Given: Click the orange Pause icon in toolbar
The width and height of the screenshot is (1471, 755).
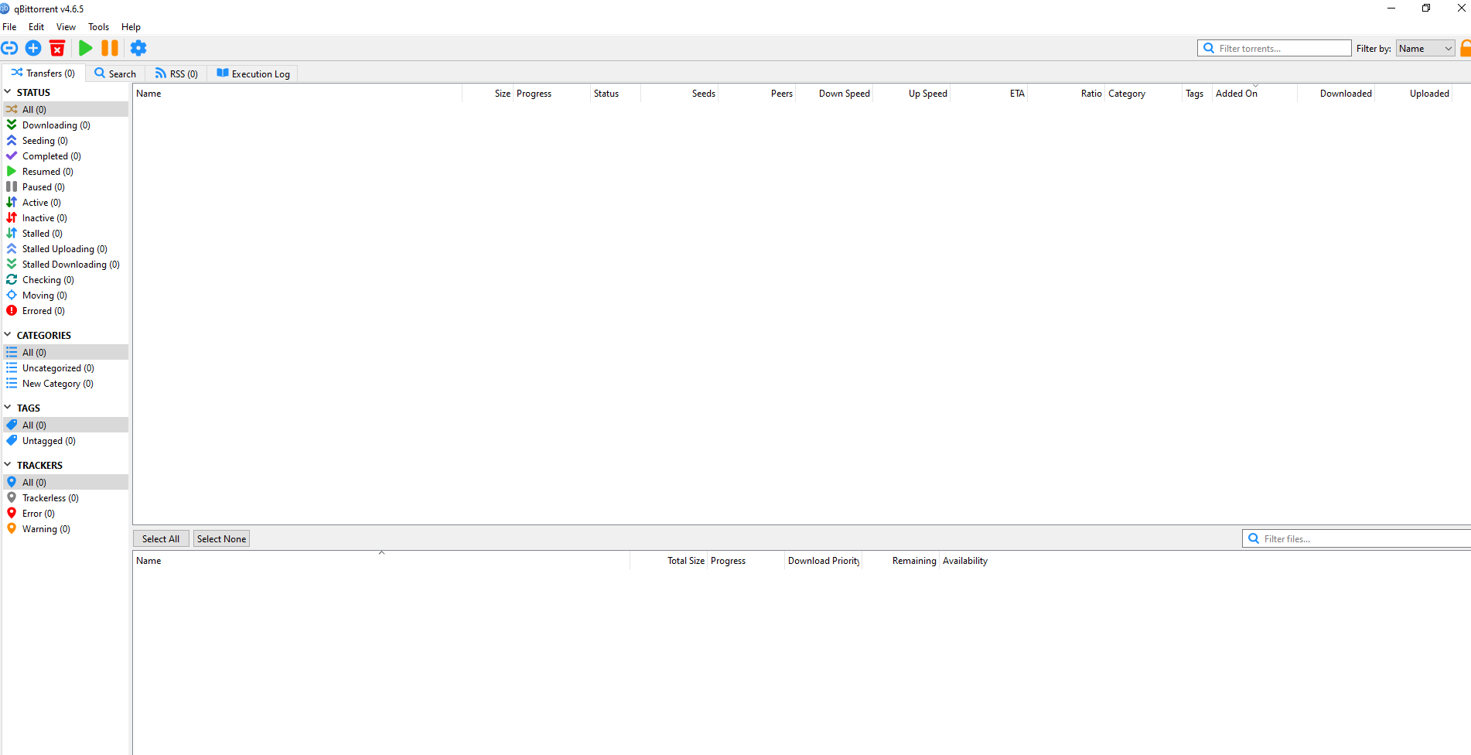Looking at the screenshot, I should pyautogui.click(x=110, y=48).
